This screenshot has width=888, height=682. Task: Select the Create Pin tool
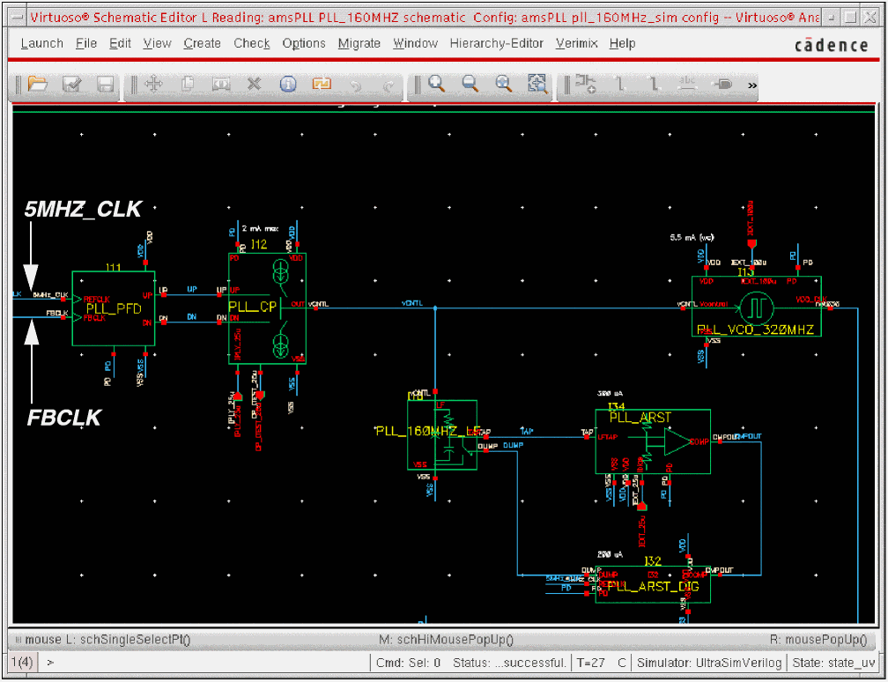722,85
